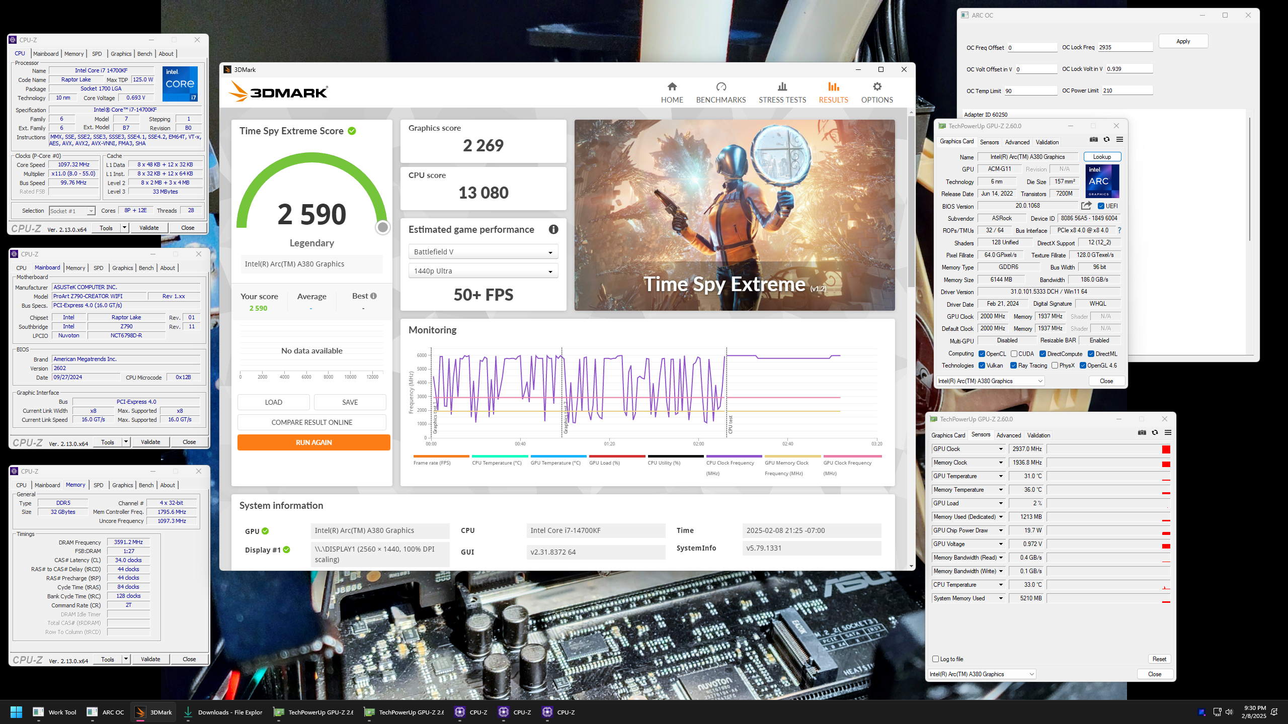The height and width of the screenshot is (724, 1288).
Task: Toggle the Ray Tracing checkbox
Action: [x=1013, y=366]
